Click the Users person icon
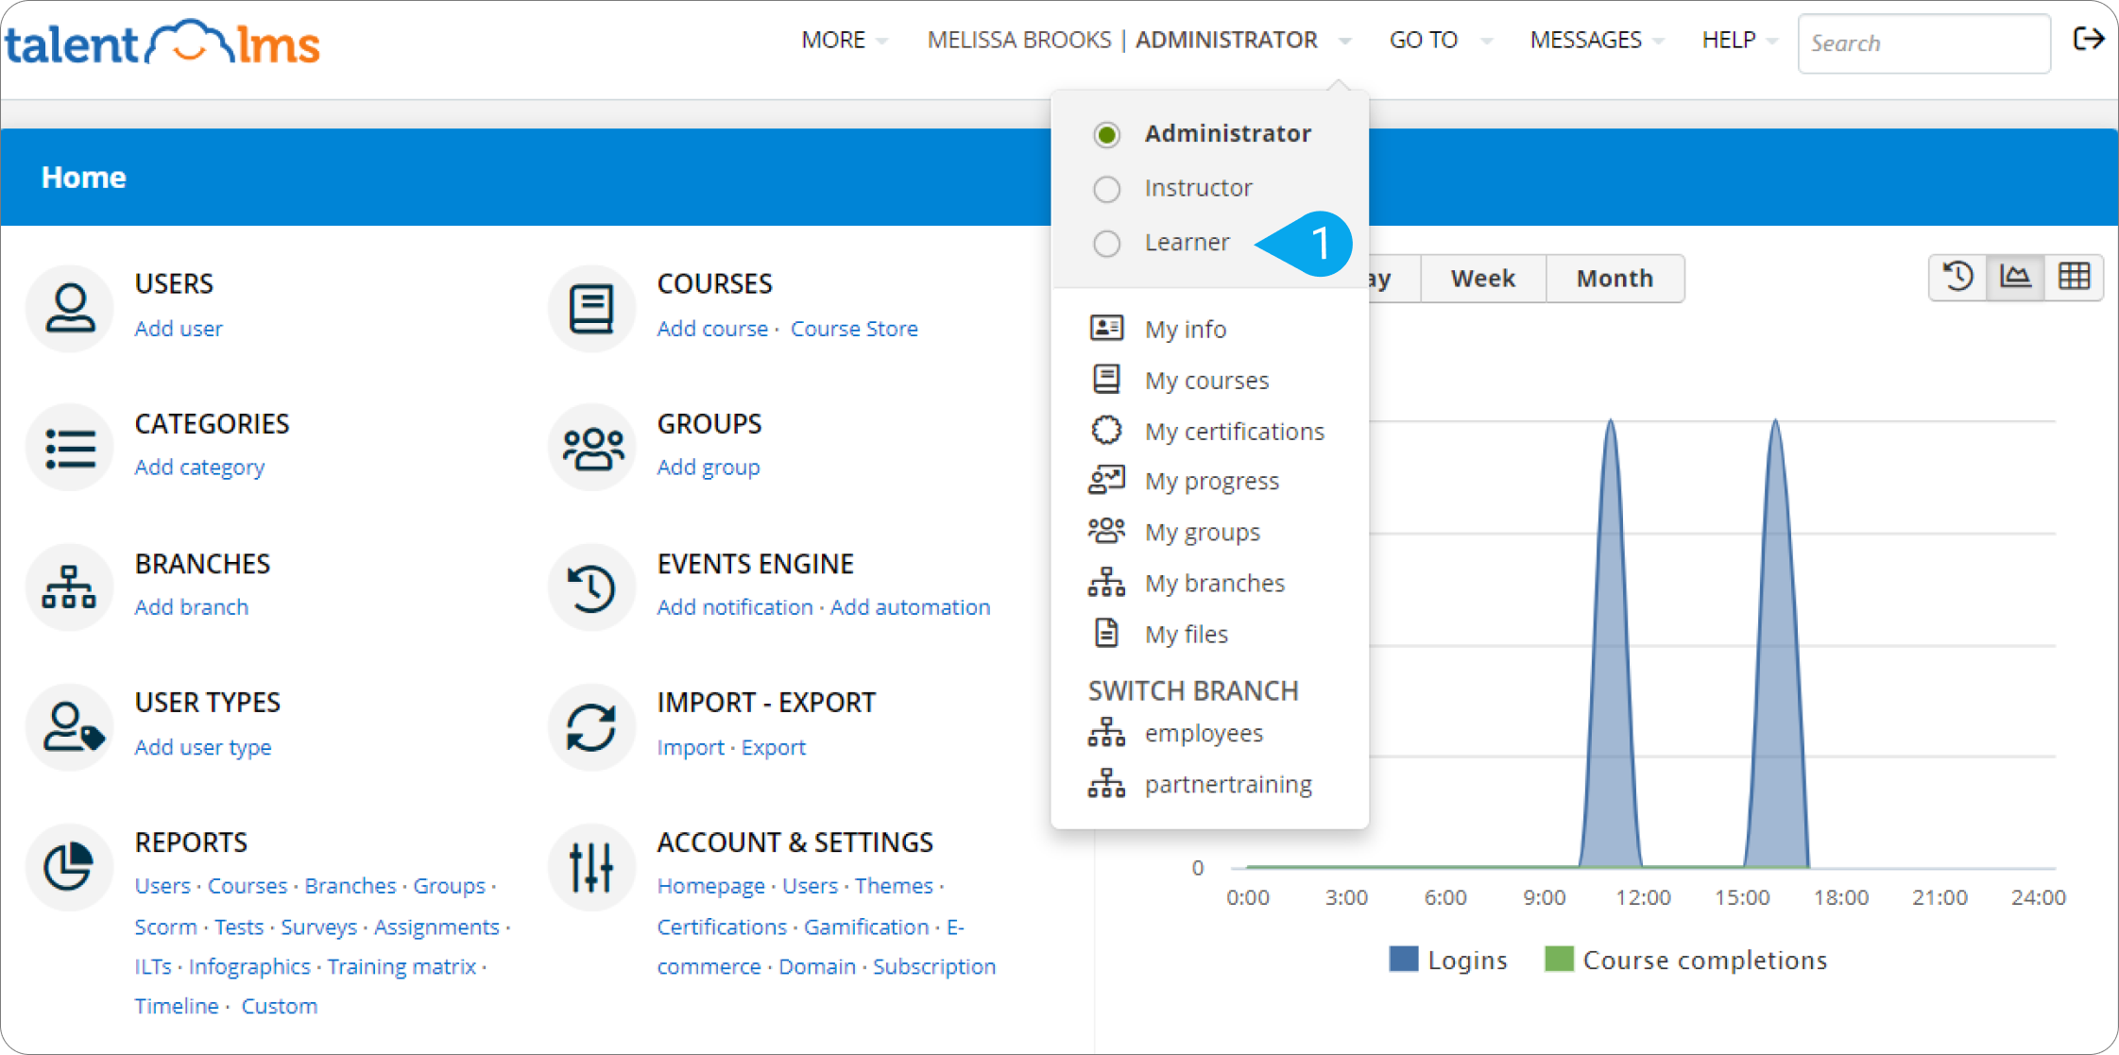Screen dimensions: 2119x1055 70,307
